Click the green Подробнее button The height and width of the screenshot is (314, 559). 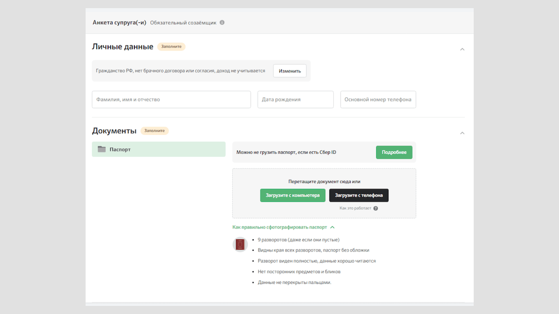coord(394,152)
